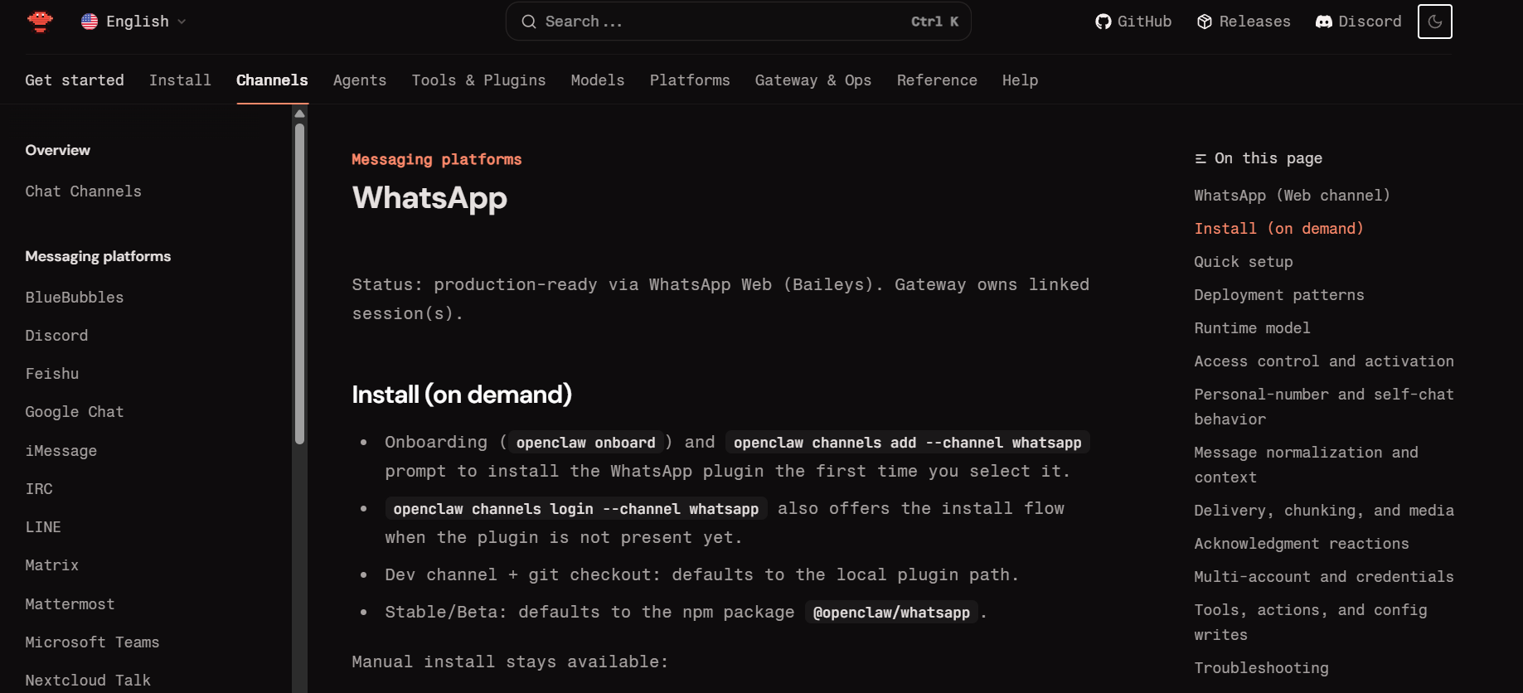Click the openclaw channels add code snippet
Image resolution: width=1523 pixels, height=693 pixels.
point(907,443)
